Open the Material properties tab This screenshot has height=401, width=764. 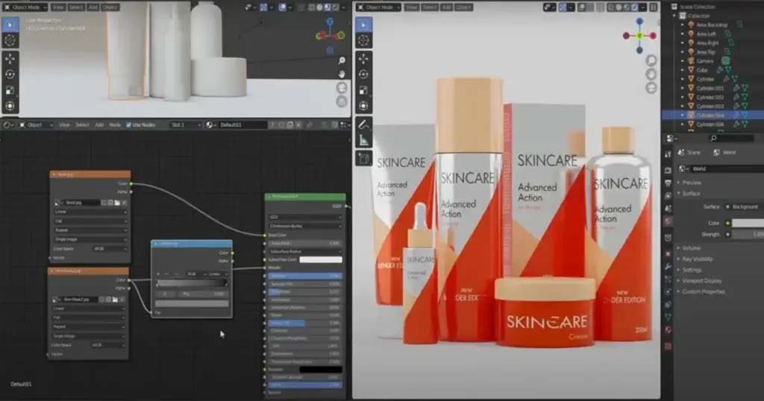[x=668, y=330]
